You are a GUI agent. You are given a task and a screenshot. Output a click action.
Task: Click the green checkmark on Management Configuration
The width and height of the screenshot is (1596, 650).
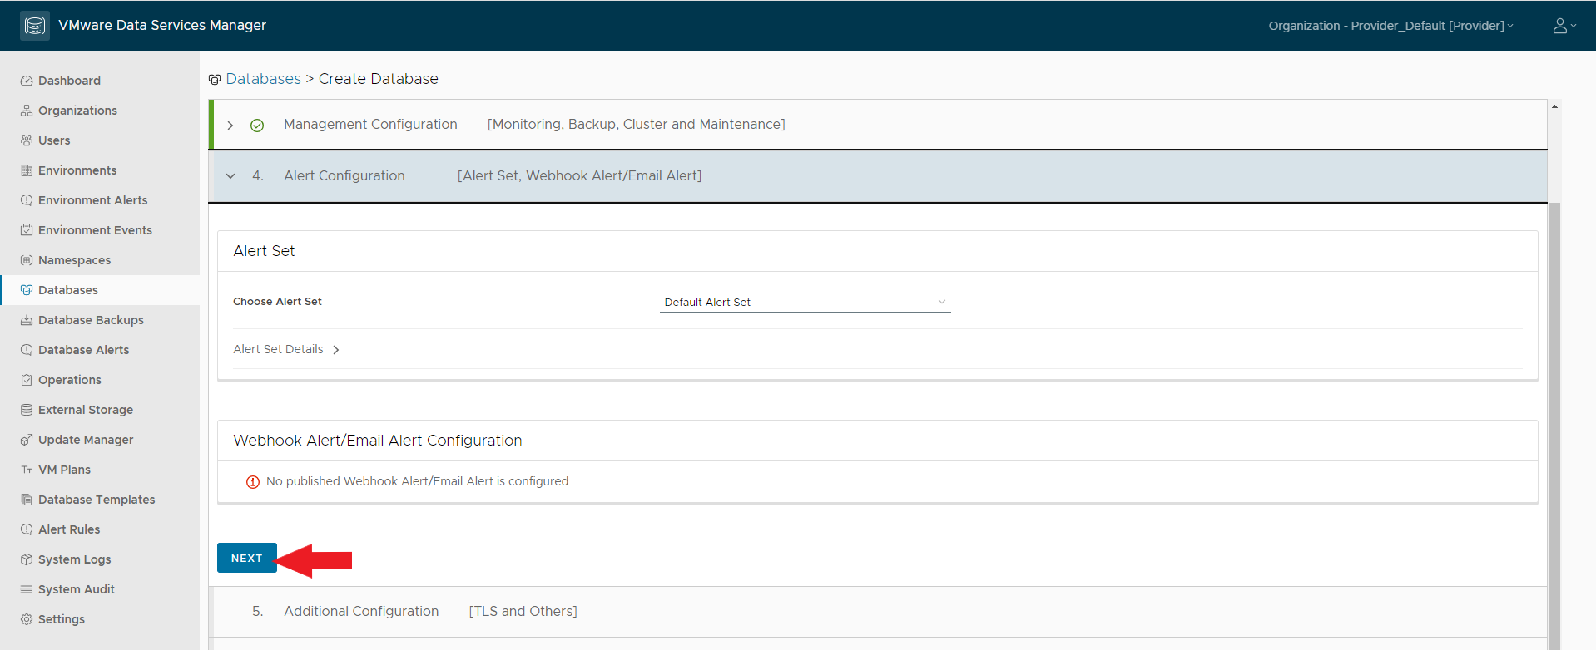[257, 126]
